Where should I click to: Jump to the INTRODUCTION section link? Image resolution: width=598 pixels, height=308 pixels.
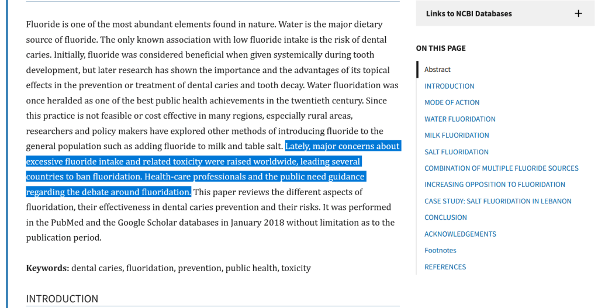coord(449,86)
